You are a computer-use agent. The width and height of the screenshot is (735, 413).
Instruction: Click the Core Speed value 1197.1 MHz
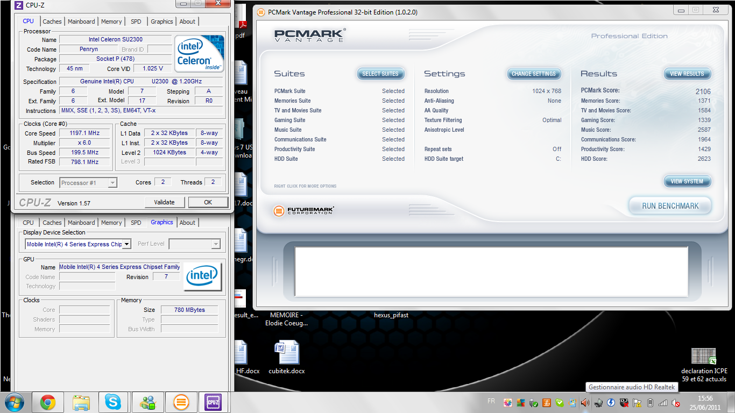tap(84, 133)
